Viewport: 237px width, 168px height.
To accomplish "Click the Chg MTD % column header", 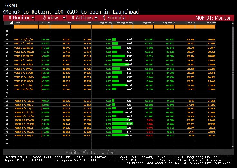I will [x=169, y=23].
